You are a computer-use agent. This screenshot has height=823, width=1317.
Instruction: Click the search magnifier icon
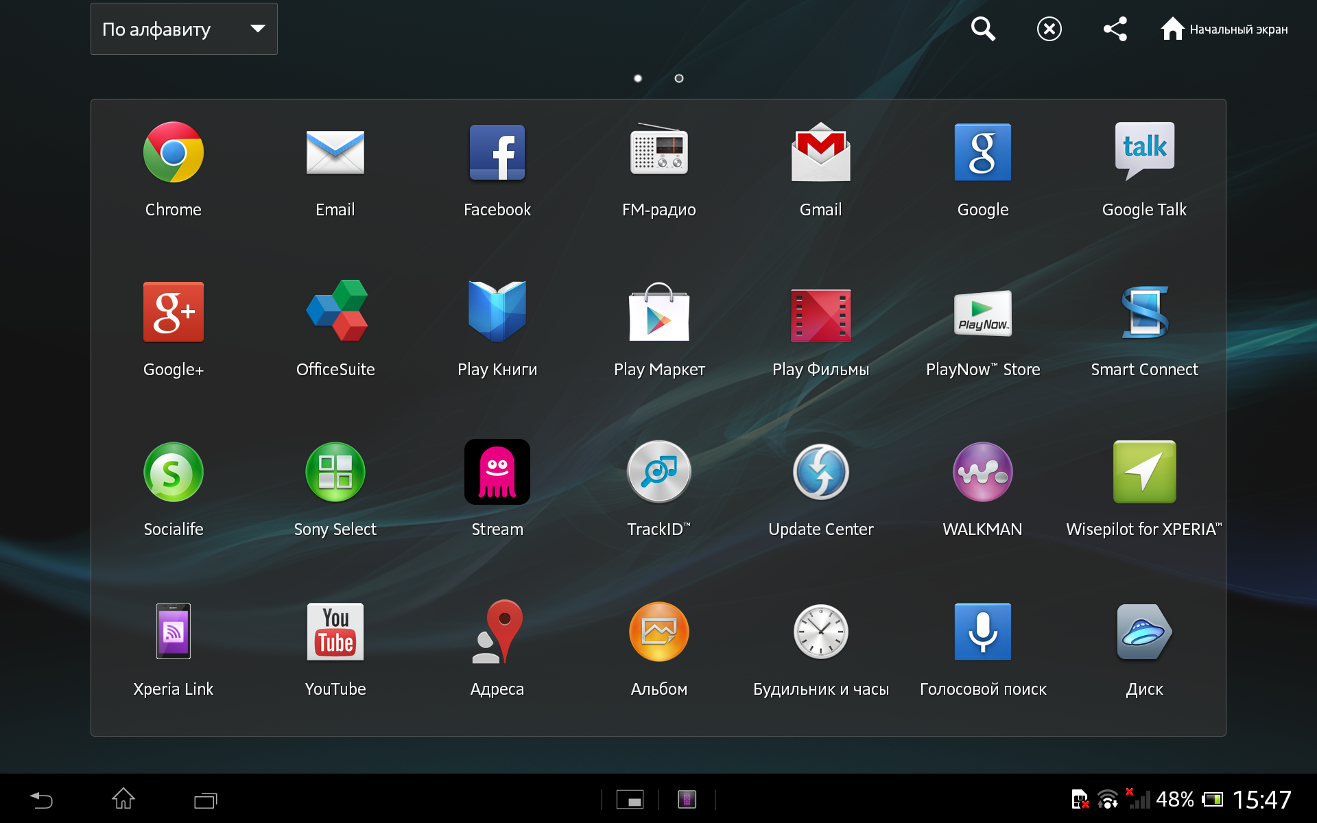pos(983,29)
